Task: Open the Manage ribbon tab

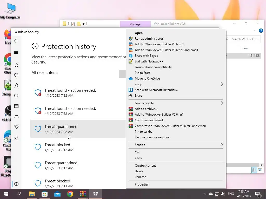Action: click(135, 24)
